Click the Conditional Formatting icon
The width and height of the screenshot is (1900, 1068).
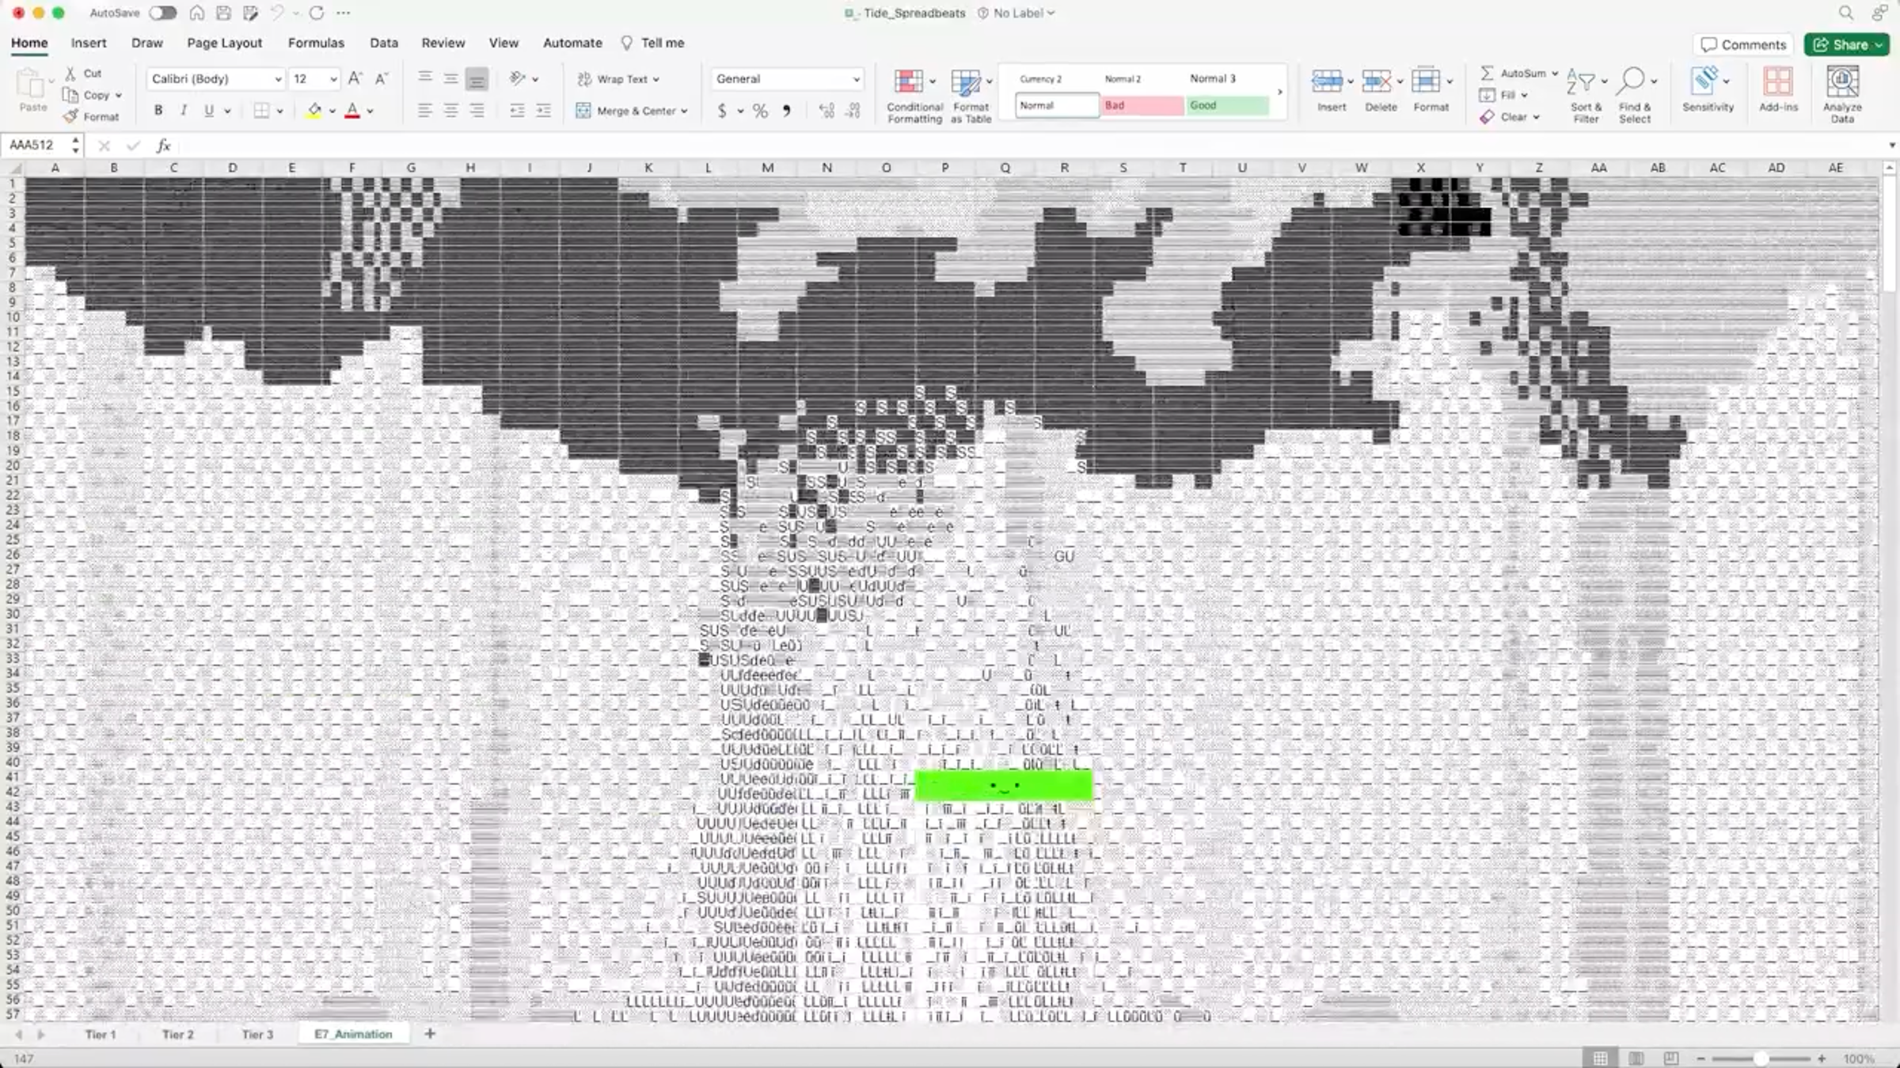[909, 81]
